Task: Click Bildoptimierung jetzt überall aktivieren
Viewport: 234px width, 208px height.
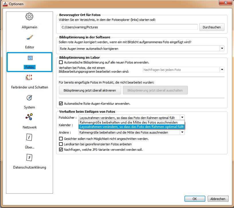Action: point(90,90)
